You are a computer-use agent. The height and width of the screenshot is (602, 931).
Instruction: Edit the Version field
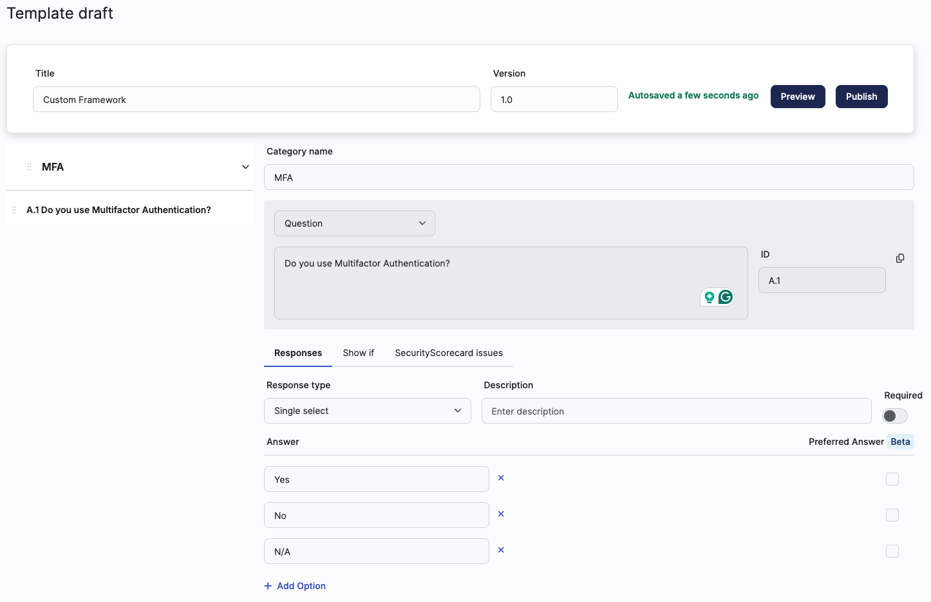554,99
